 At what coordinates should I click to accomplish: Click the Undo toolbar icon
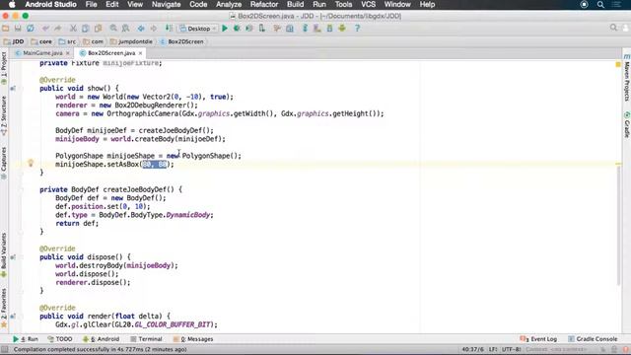(x=45, y=29)
